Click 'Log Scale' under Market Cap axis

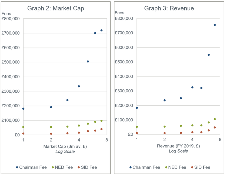[x=65, y=152]
